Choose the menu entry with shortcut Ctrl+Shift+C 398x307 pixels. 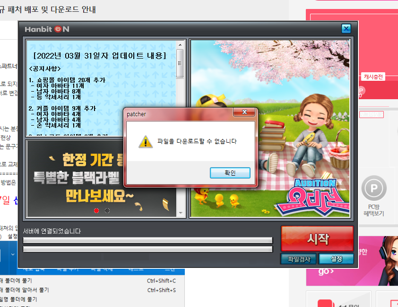click(88, 281)
